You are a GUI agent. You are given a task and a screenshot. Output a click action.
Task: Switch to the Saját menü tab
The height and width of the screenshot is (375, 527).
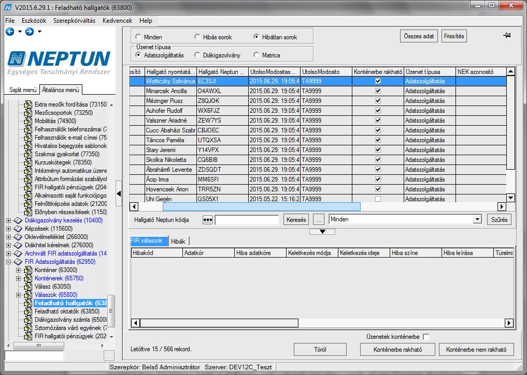pos(22,90)
